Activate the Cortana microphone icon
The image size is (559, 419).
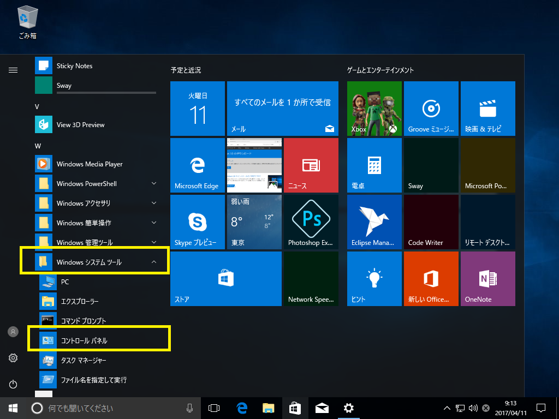(189, 408)
